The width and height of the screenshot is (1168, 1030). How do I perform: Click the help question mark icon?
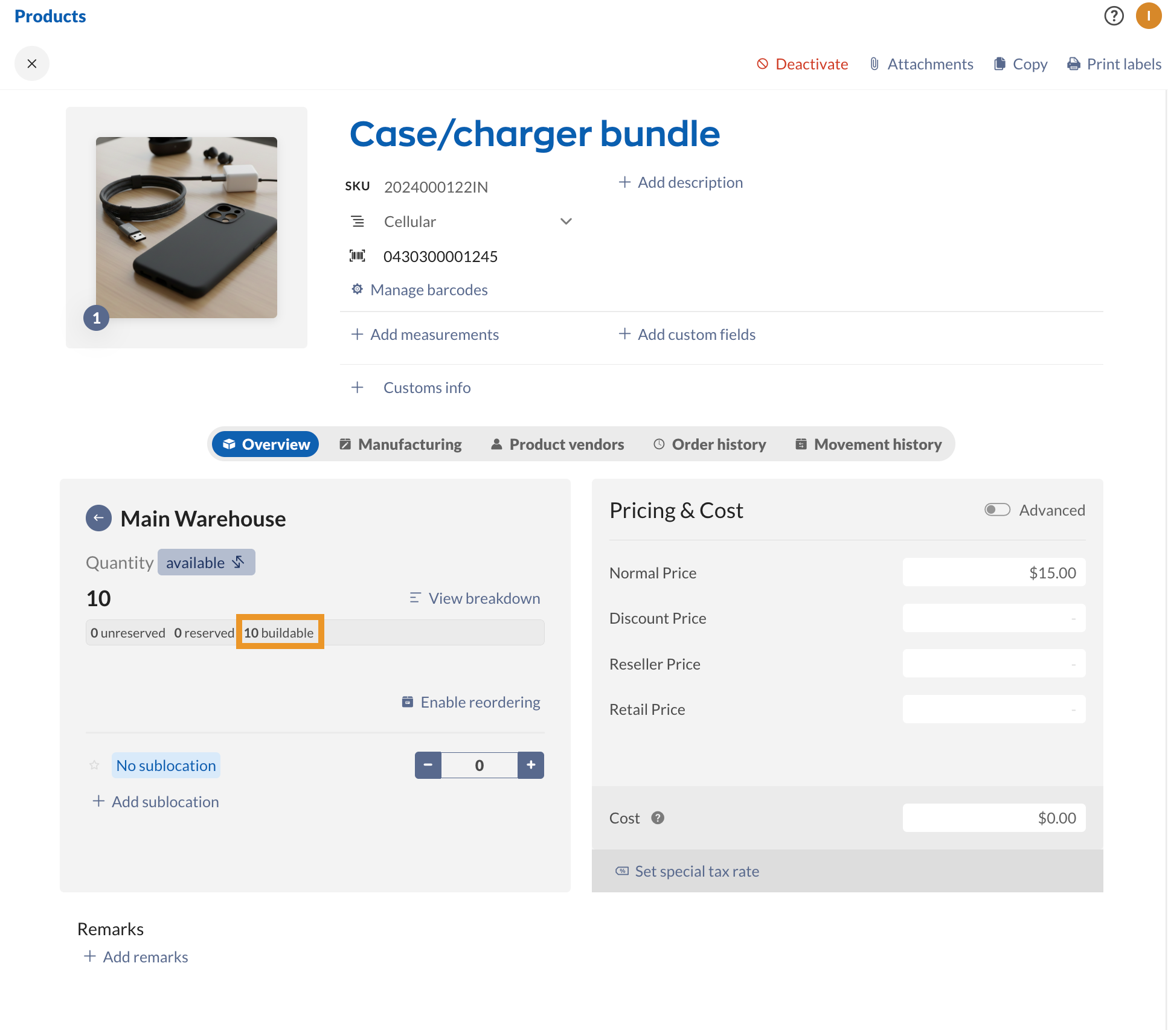click(x=1114, y=16)
